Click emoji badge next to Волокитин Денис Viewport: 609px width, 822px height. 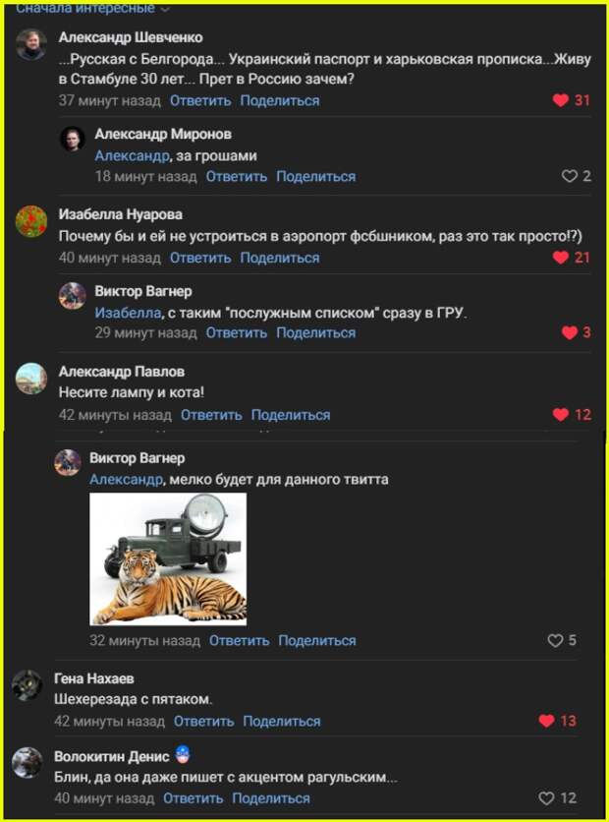[x=182, y=755]
